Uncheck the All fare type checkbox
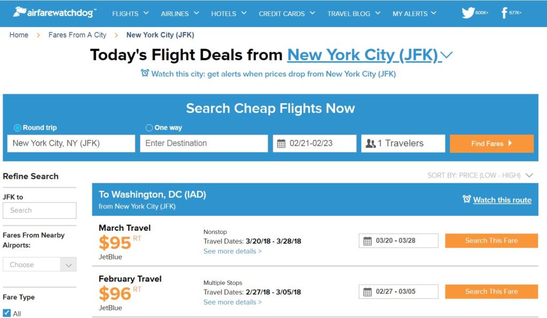The width and height of the screenshot is (547, 318). [x=6, y=313]
